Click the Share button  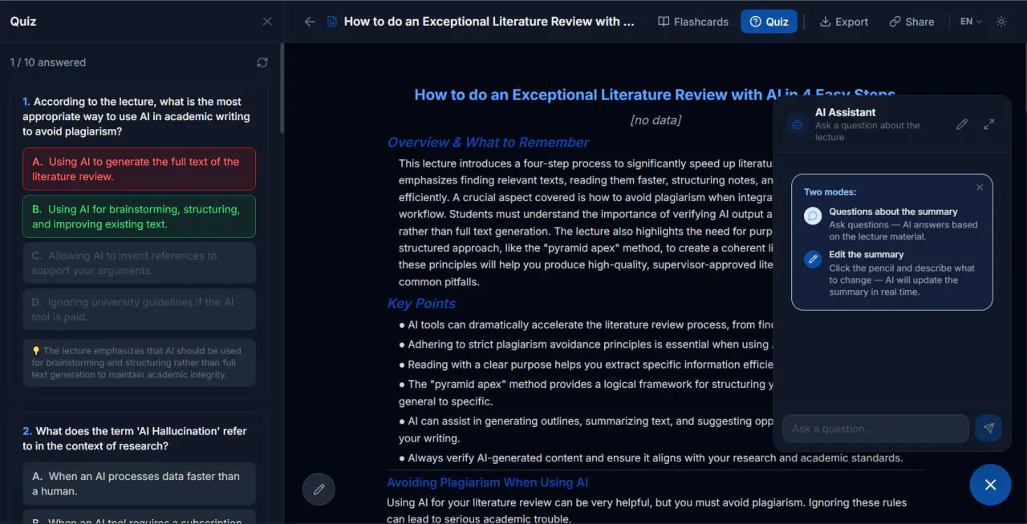911,22
